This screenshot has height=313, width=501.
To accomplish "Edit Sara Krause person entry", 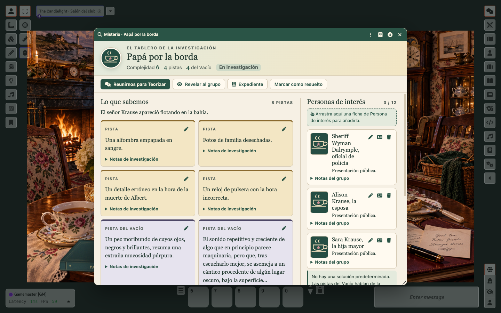I will point(371,240).
